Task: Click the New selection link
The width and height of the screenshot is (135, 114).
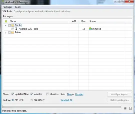Action: (x=69, y=94)
